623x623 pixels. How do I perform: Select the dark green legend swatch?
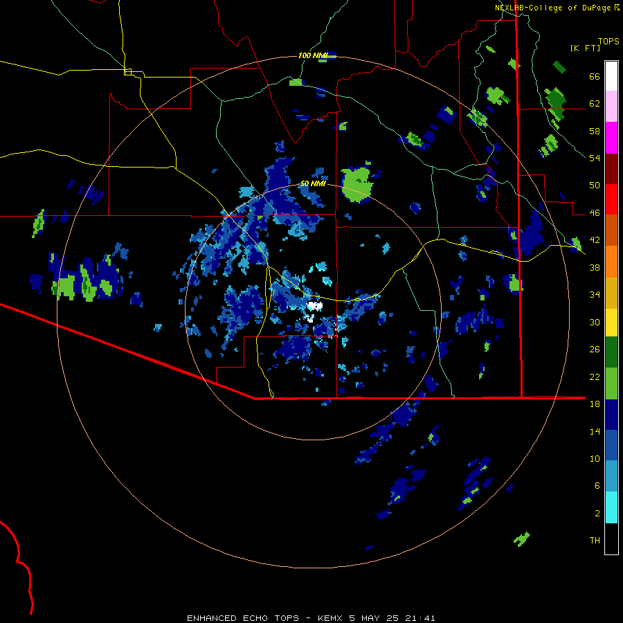pos(611,352)
